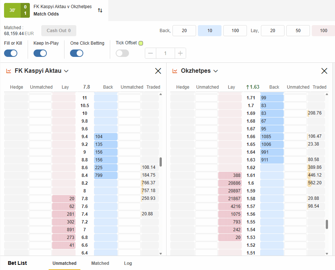The height and width of the screenshot is (270, 335).
Task: Lay FK Kaspyi Aktau at 7 (891)
Action: click(64, 230)
